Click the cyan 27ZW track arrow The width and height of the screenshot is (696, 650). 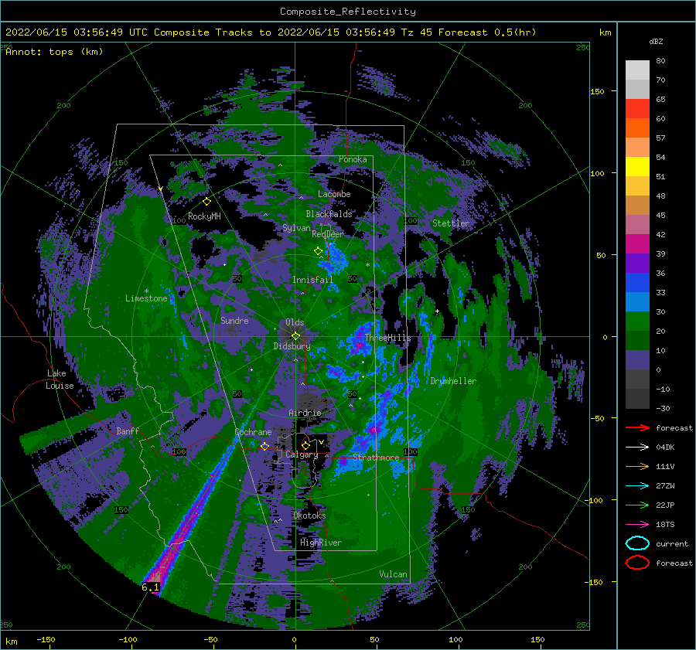[x=637, y=485]
